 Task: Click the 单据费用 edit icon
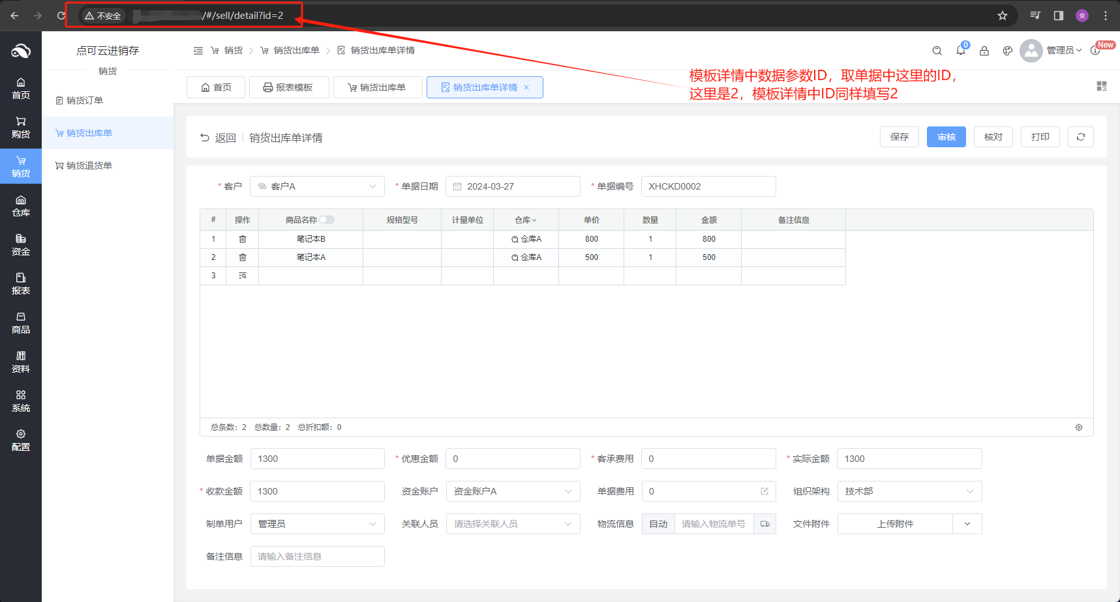point(764,491)
